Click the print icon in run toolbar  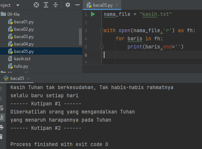tap(1, 127)
